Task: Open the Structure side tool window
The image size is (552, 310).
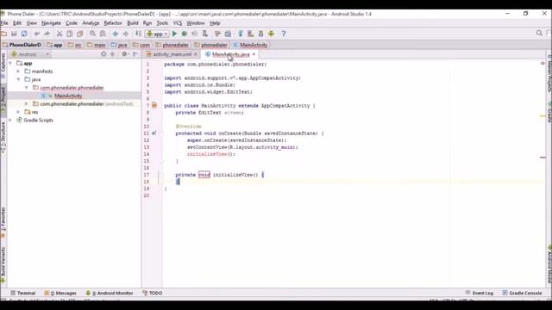Action: pyautogui.click(x=3, y=137)
